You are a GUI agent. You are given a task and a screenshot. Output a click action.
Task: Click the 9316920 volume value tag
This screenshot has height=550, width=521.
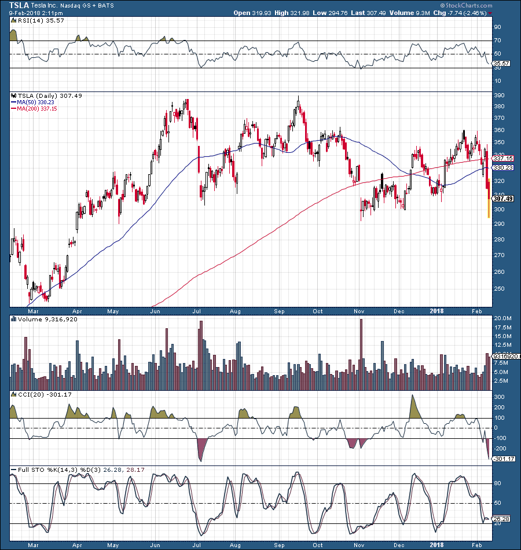[x=507, y=357]
